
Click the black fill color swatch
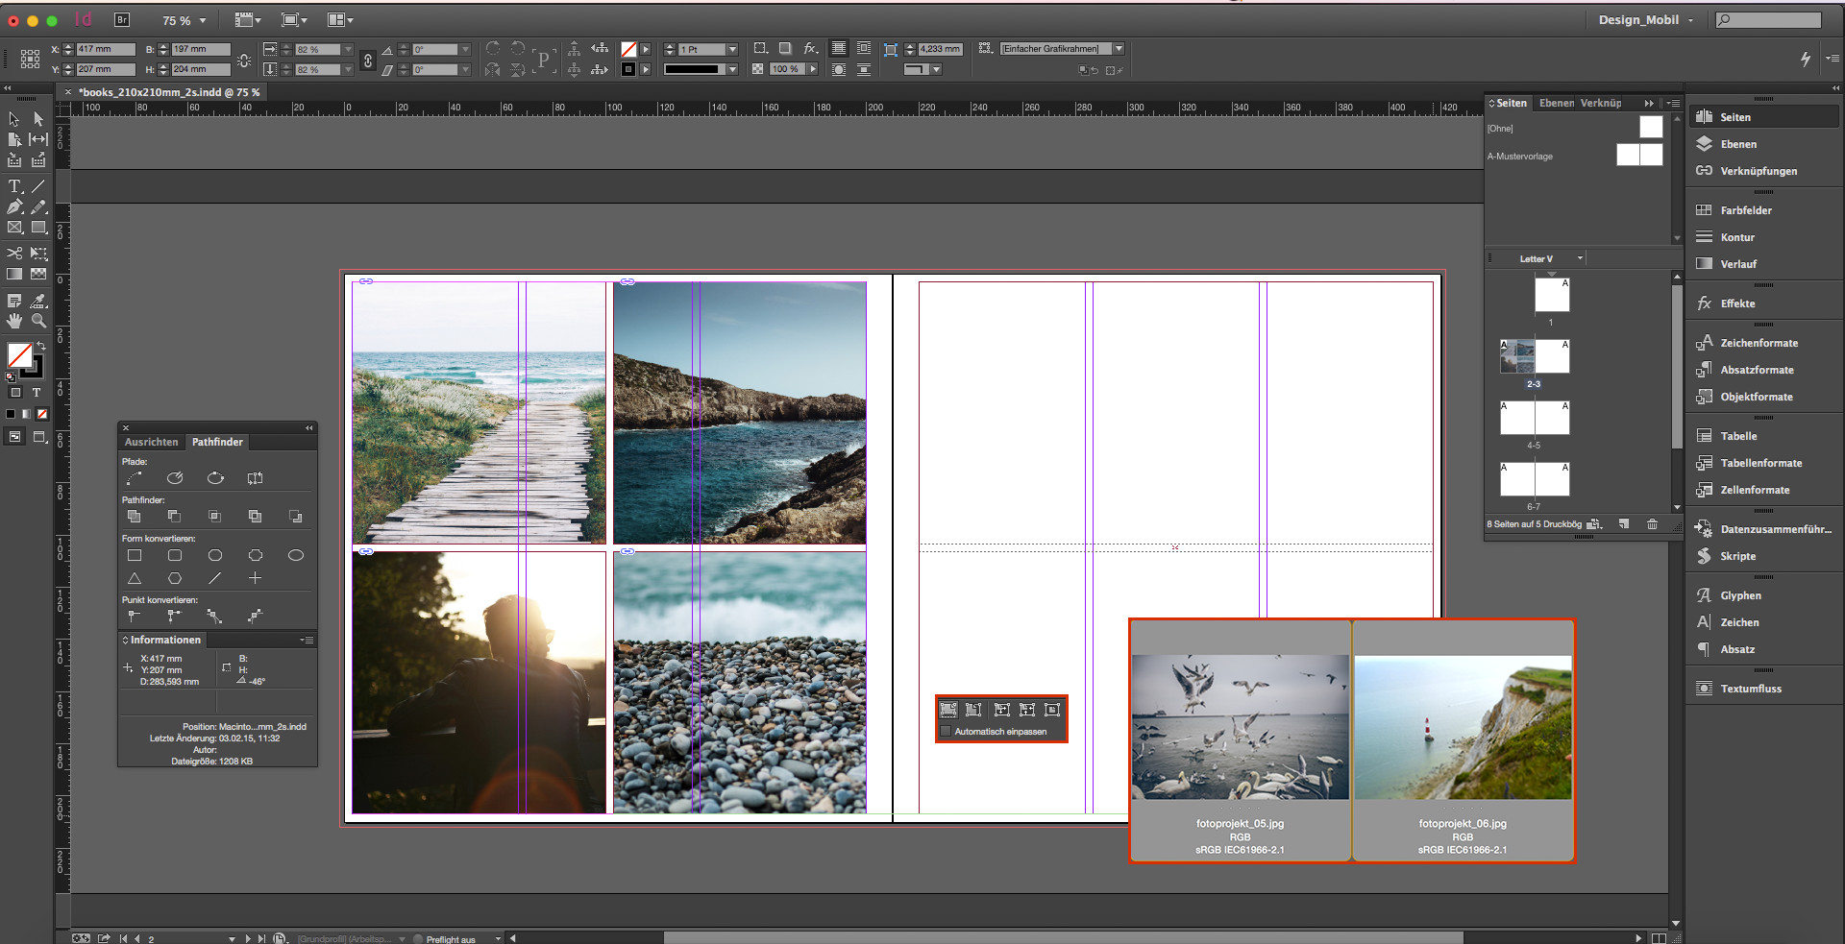click(x=11, y=413)
